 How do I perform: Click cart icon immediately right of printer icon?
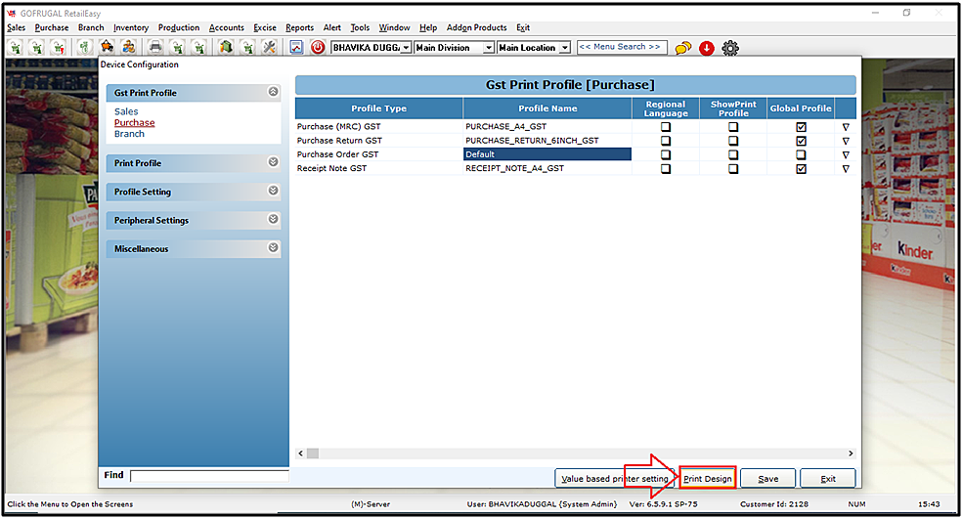click(177, 47)
